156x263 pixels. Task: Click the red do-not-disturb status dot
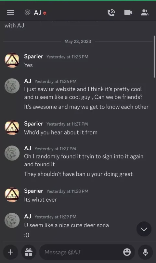point(45,13)
